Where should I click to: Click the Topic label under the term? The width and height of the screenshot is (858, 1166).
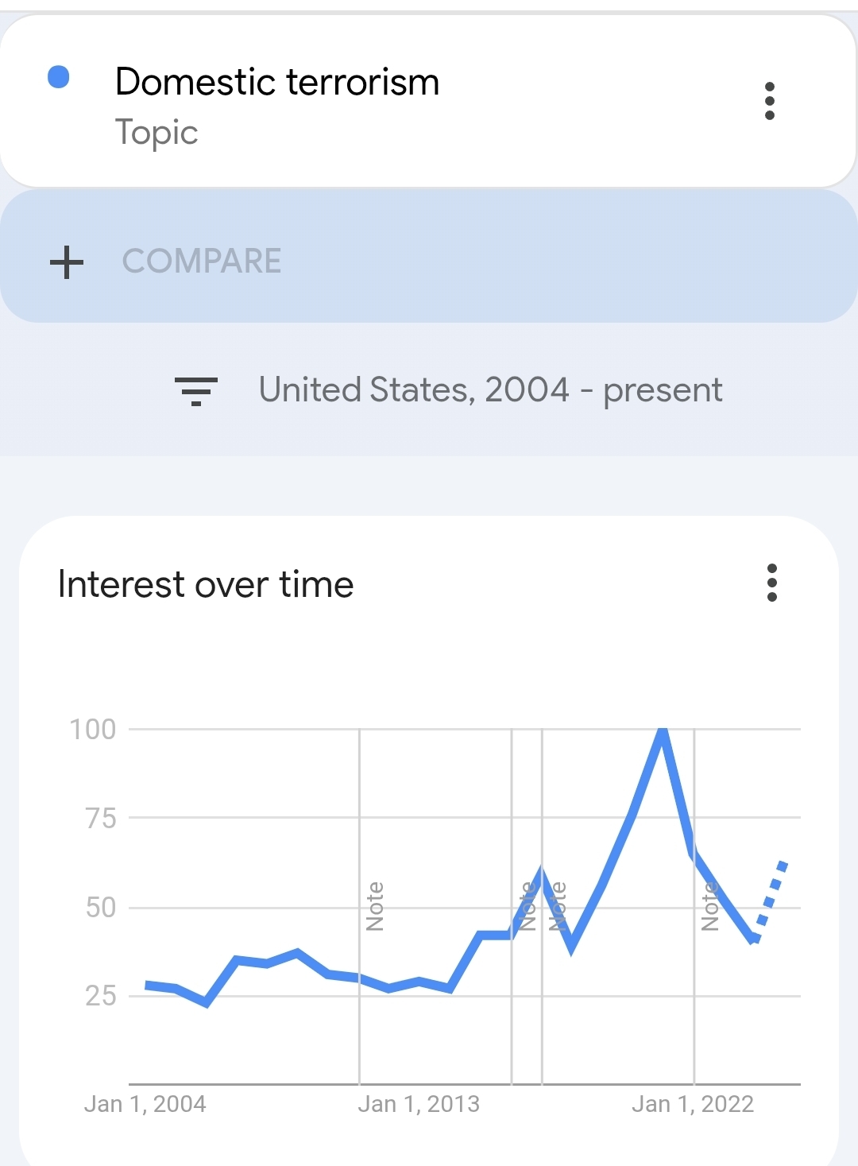(157, 132)
